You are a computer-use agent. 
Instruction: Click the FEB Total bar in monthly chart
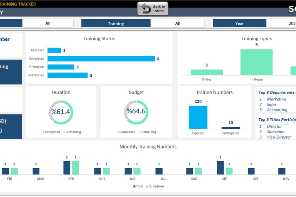[5, 171]
